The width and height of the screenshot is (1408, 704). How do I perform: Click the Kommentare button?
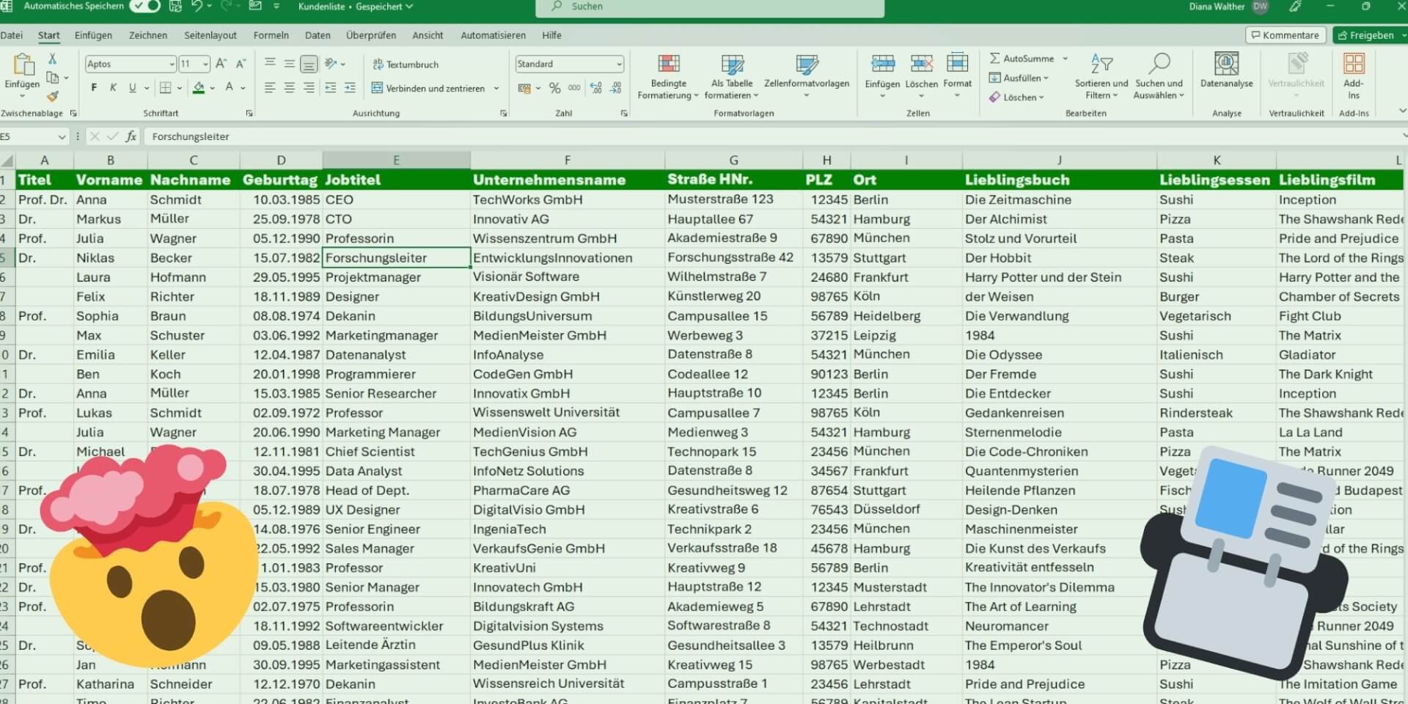coord(1285,35)
